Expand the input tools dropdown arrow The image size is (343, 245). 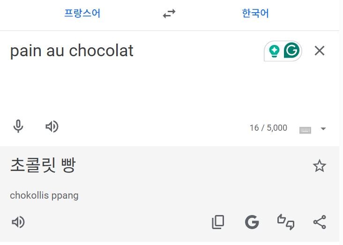[x=323, y=129]
